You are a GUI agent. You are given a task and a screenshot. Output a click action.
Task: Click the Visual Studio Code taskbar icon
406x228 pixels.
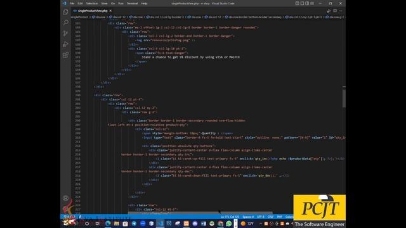[x=160, y=224]
